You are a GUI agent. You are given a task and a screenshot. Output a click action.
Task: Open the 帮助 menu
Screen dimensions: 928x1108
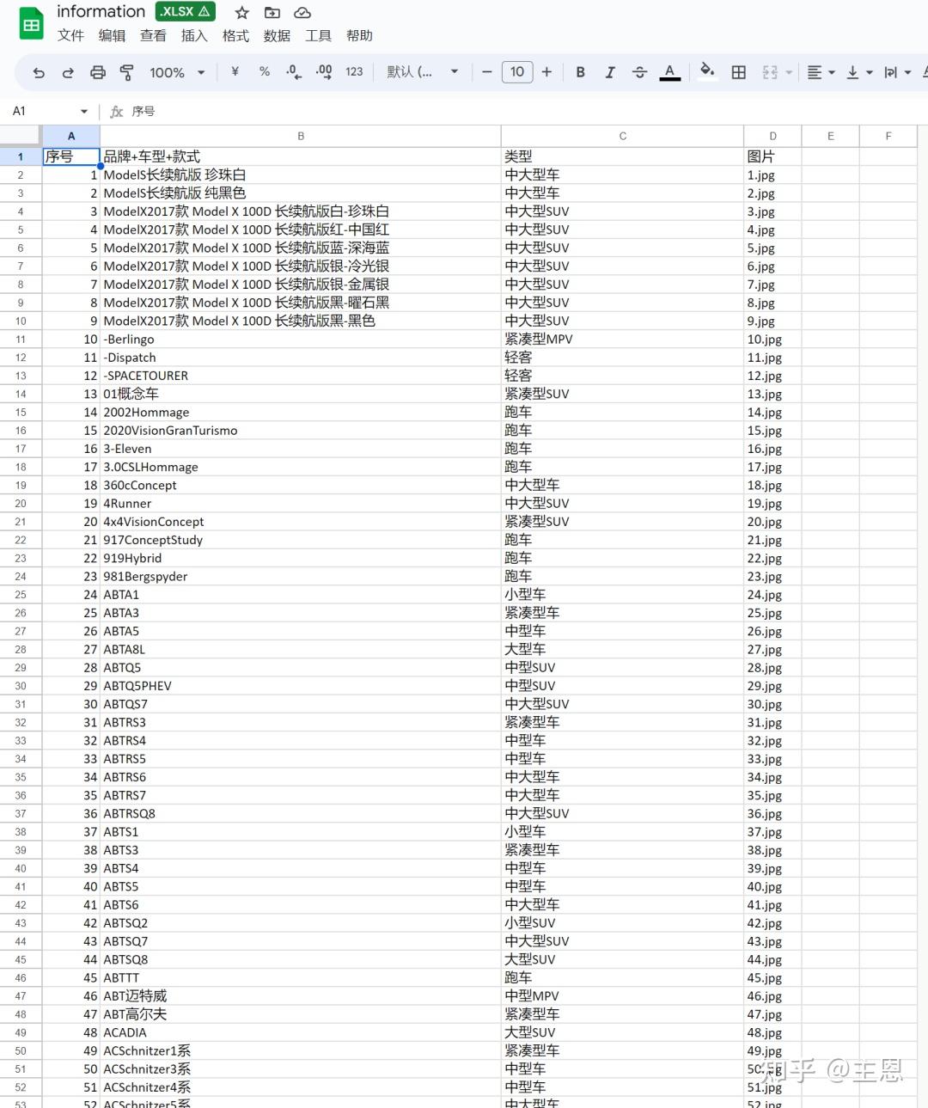click(359, 36)
